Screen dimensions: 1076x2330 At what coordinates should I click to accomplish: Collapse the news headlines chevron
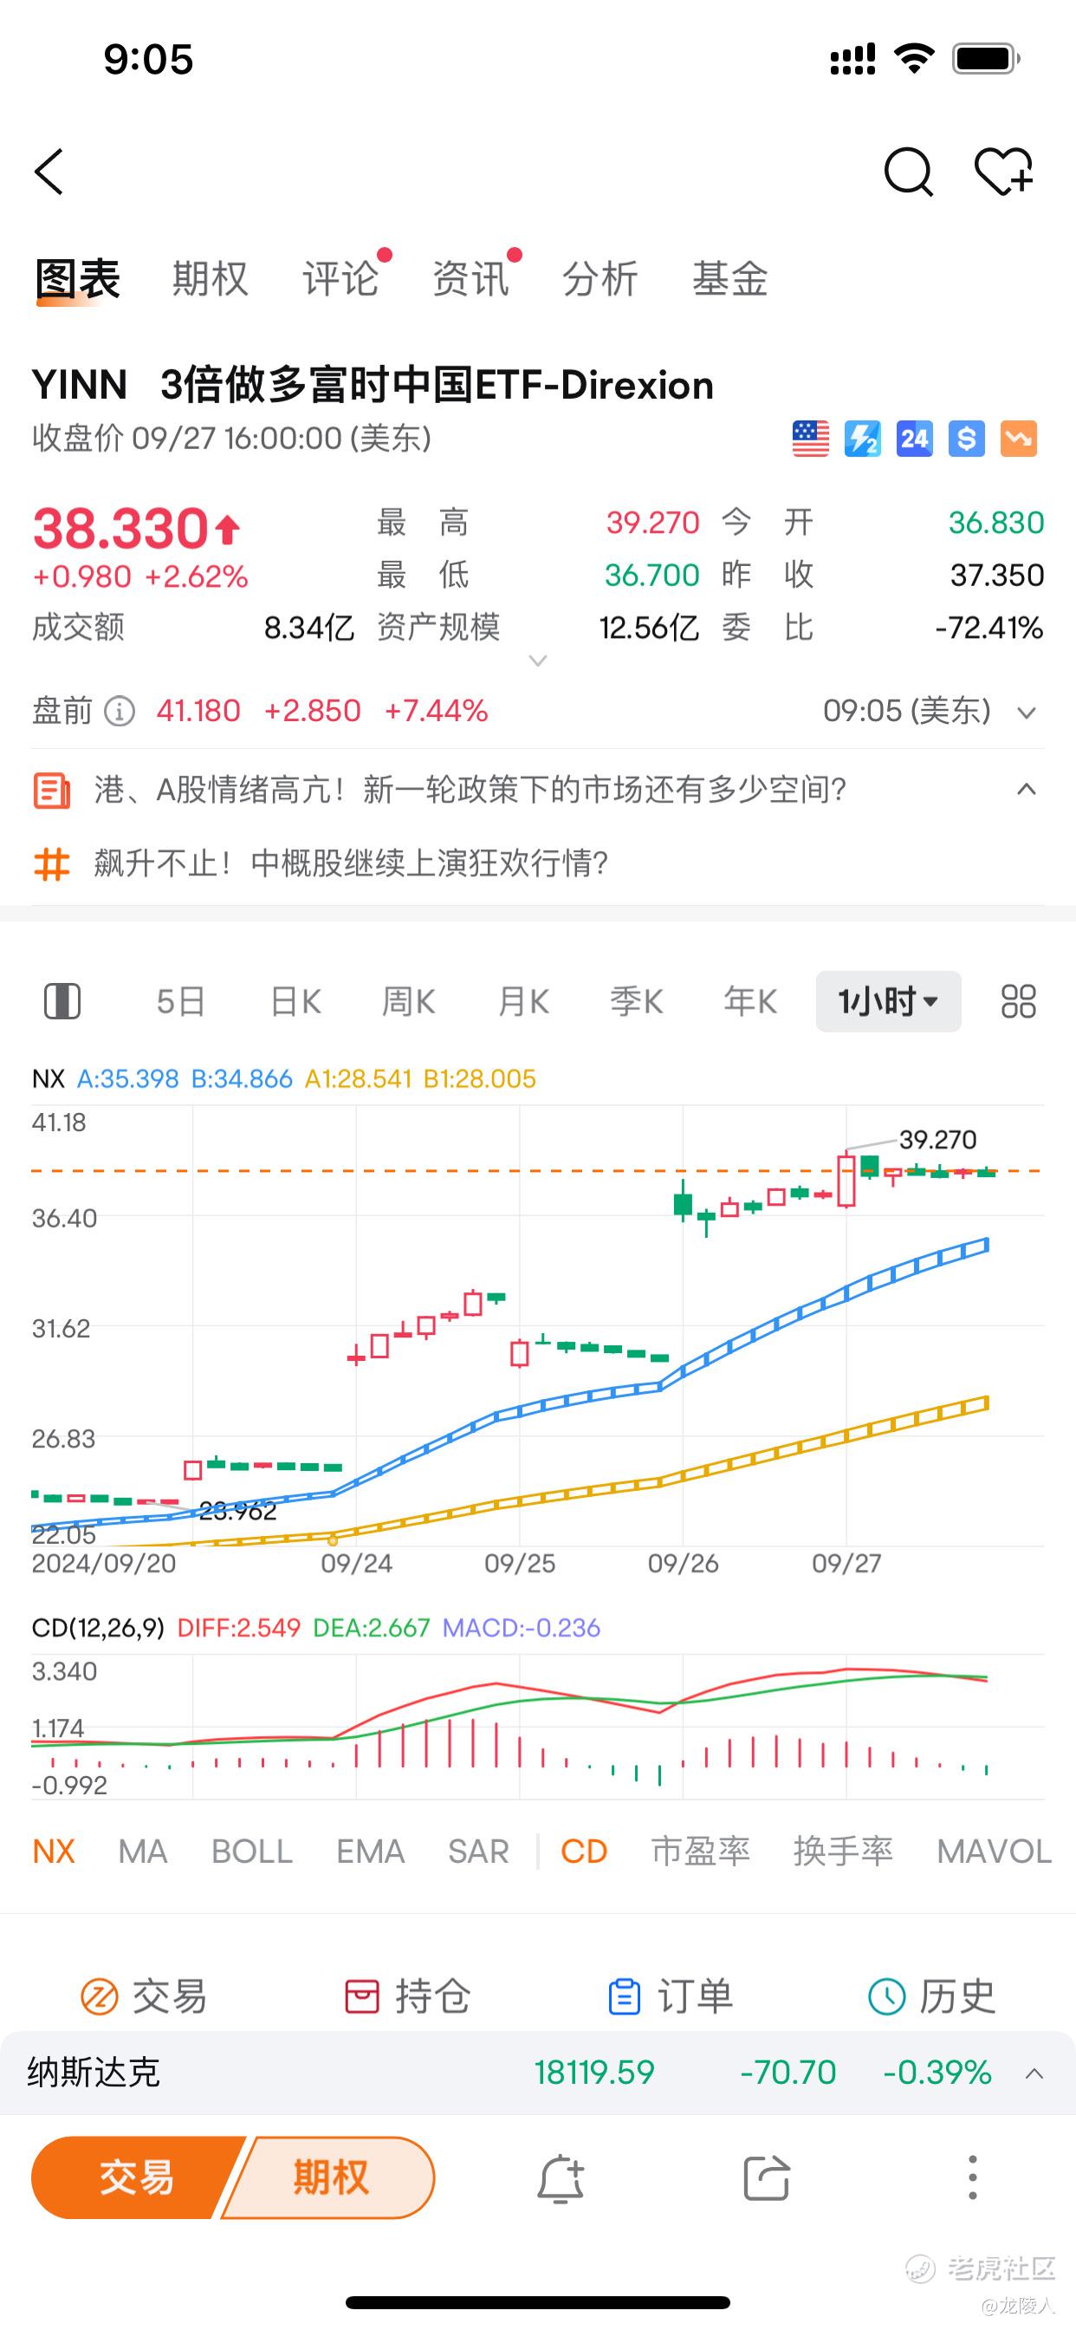coord(1026,790)
